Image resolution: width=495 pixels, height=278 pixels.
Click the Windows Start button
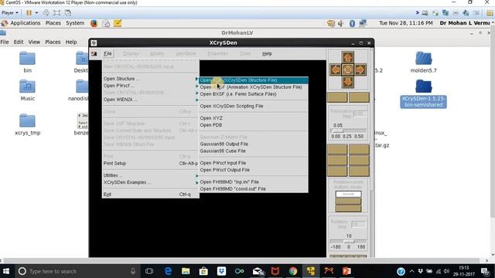pos(6,271)
